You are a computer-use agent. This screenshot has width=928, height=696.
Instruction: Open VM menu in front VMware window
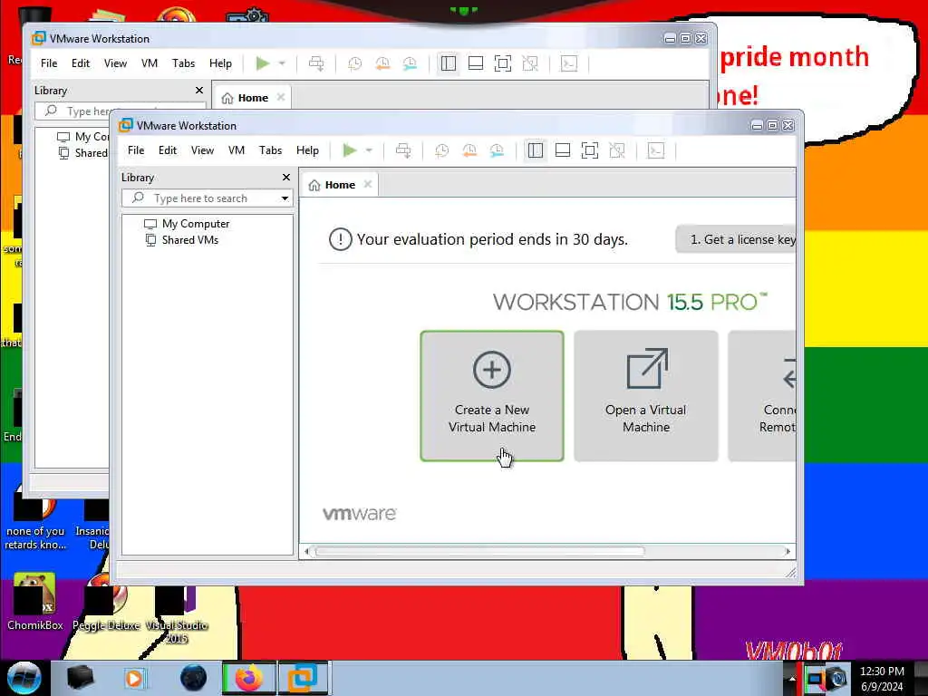click(x=237, y=150)
